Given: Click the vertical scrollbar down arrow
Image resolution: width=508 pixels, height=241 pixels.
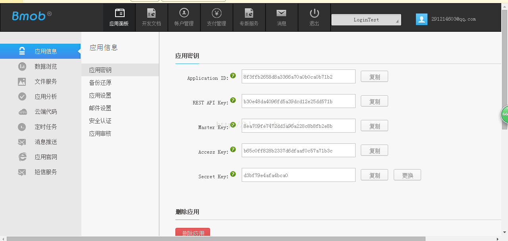Looking at the screenshot, I should click(504, 232).
